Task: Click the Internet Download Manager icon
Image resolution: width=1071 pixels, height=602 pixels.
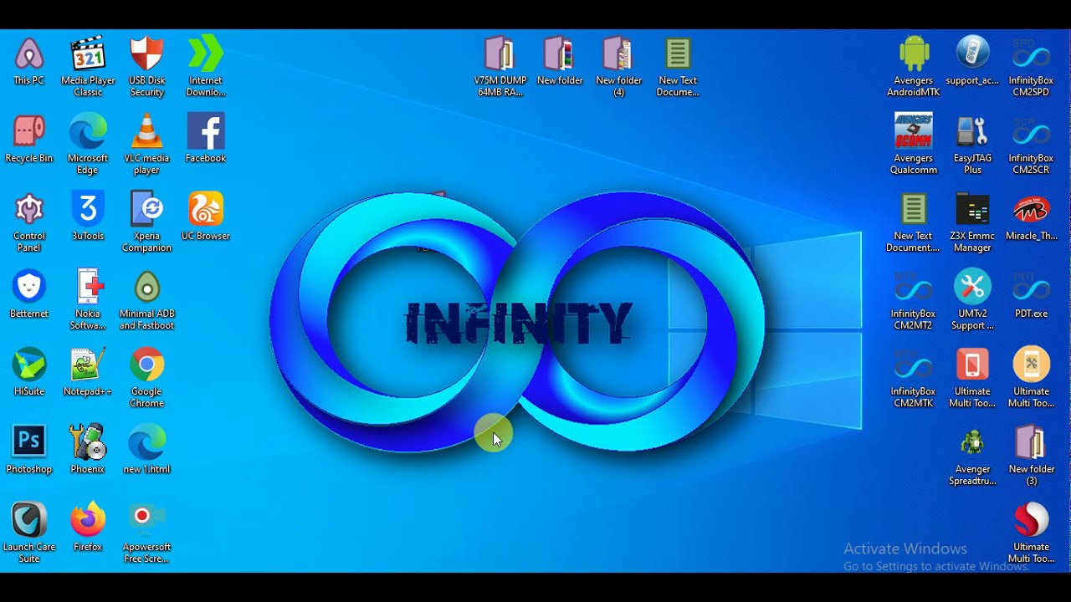Action: [205, 67]
